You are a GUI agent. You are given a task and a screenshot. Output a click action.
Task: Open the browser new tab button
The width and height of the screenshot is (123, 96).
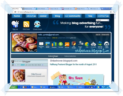pyautogui.click(x=102, y=9)
